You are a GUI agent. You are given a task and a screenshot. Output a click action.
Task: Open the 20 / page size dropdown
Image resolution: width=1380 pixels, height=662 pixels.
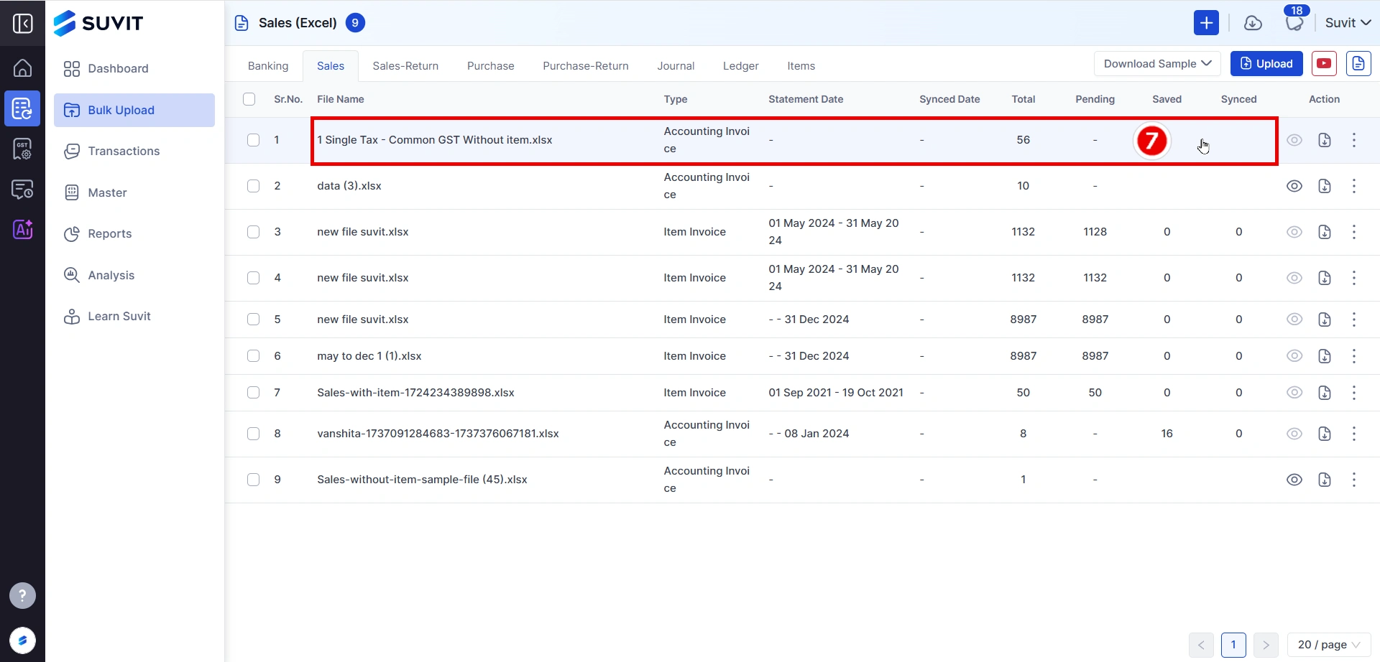tap(1329, 645)
